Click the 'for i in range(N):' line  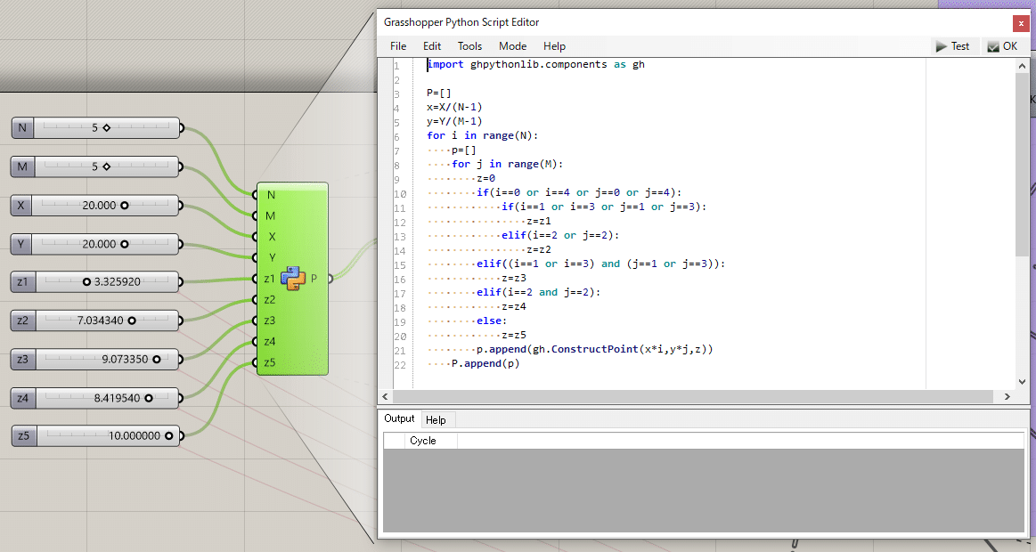pos(482,135)
